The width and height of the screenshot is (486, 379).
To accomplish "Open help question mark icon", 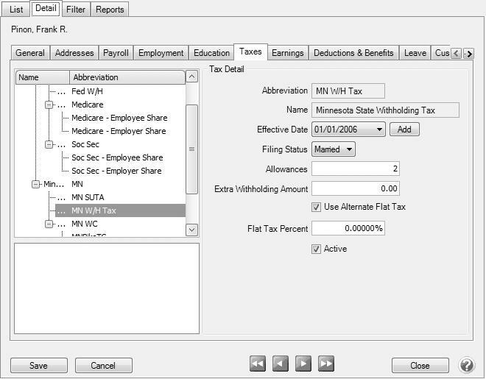I will 467,365.
